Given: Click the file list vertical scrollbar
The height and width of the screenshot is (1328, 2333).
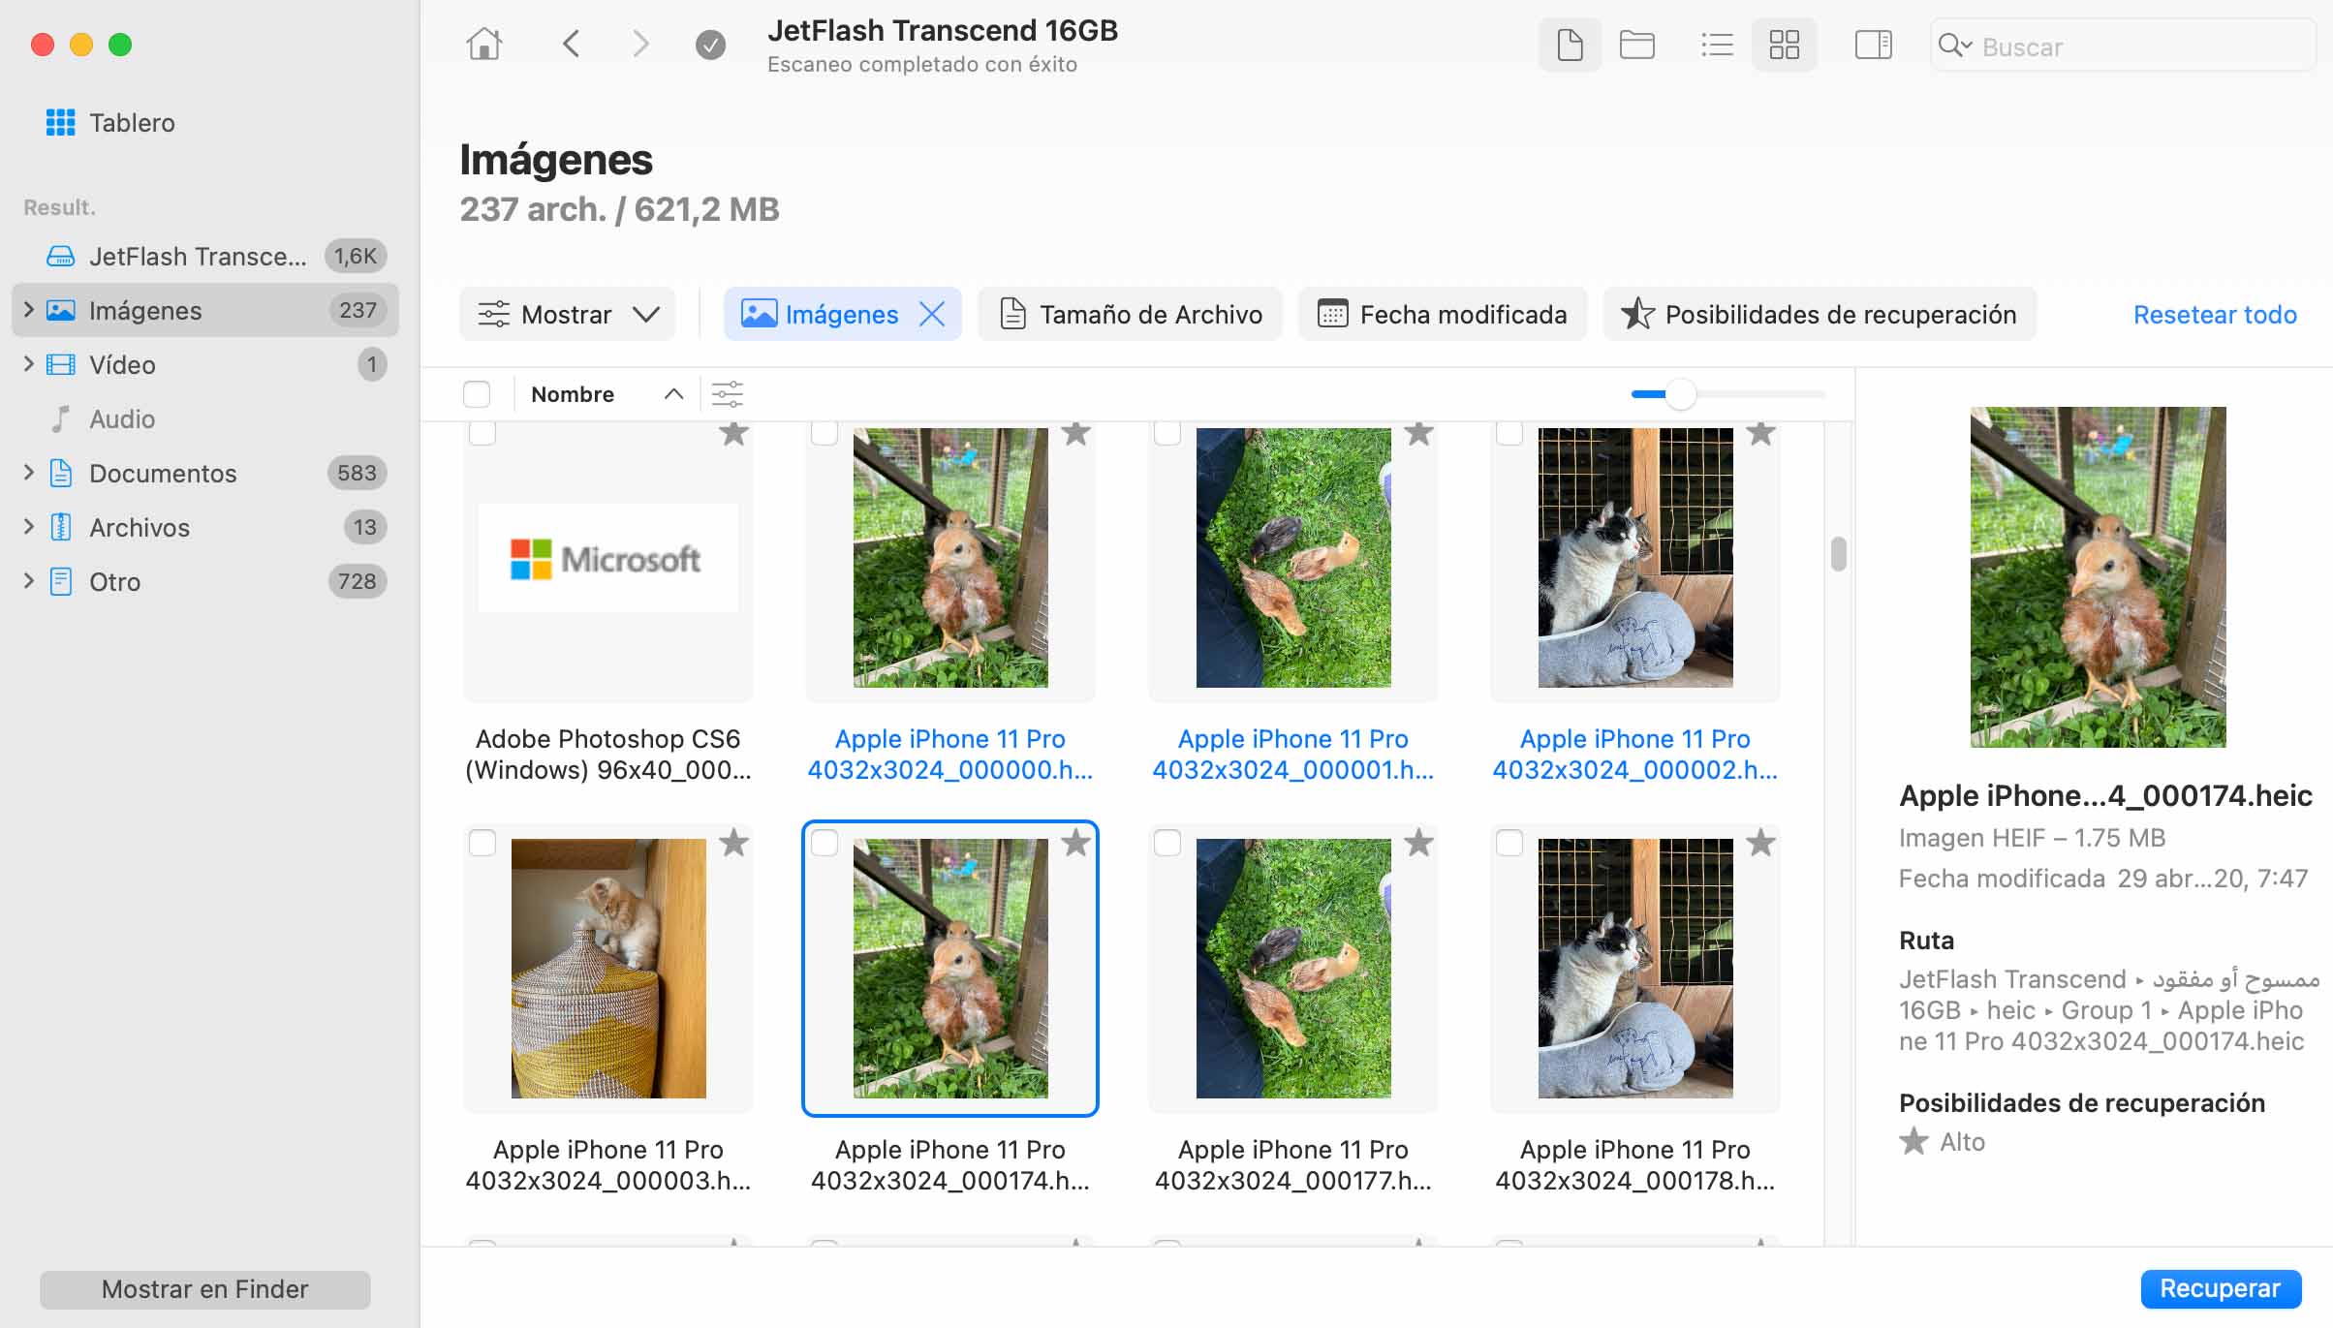Looking at the screenshot, I should point(1838,554).
